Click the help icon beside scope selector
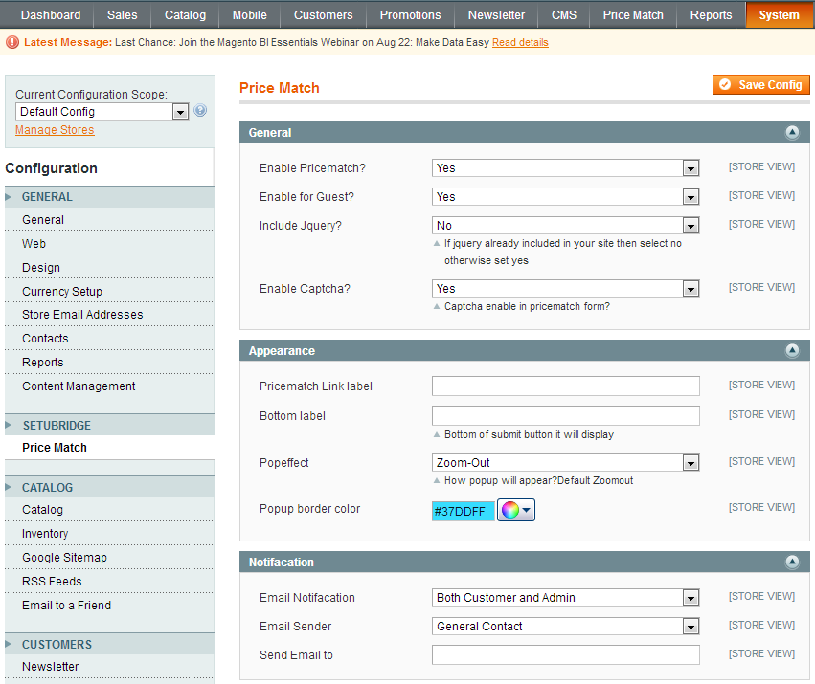The image size is (815, 684). [x=200, y=111]
